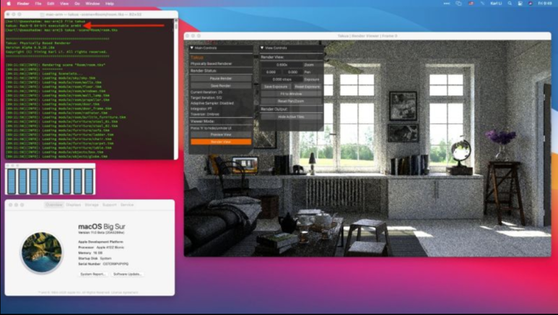
Task: Switch to Preview View mode
Action: click(x=221, y=134)
